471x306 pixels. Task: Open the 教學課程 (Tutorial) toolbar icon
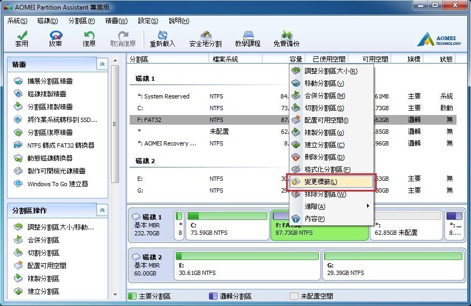coord(248,39)
